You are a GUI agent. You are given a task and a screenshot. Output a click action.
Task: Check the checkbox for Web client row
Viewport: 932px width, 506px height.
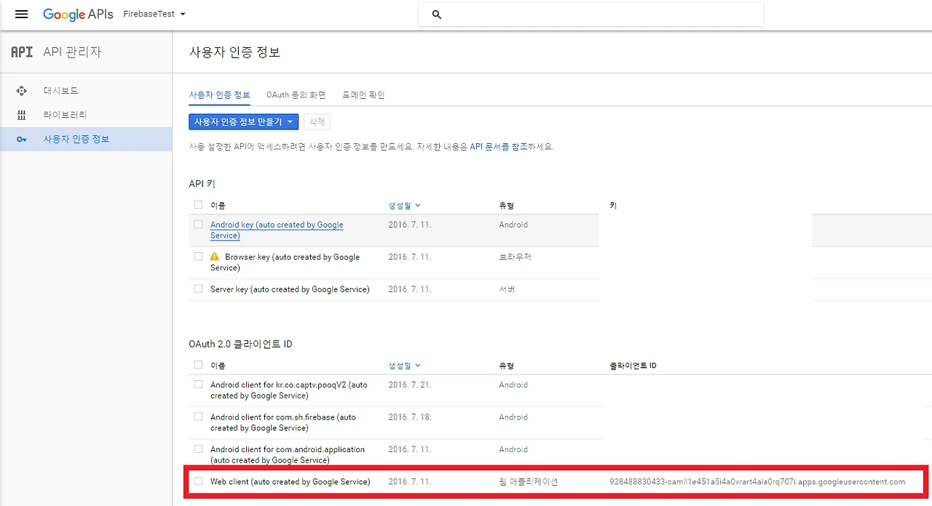tap(198, 481)
